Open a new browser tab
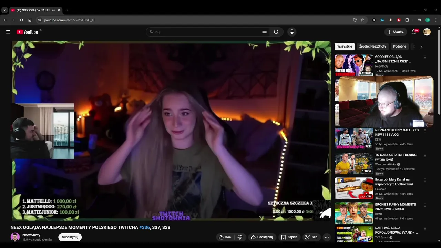The height and width of the screenshot is (248, 441). [67, 10]
